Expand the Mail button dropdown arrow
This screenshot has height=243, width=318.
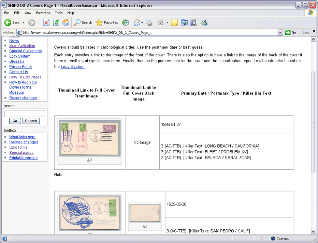(142, 23)
